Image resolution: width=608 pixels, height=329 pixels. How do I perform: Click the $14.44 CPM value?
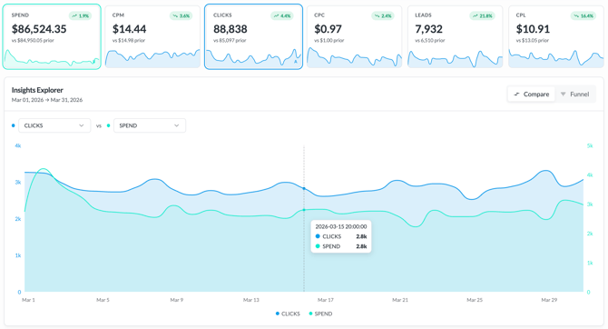pos(129,29)
